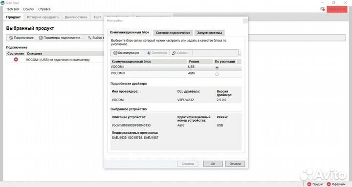Open Конфигурация in the settings dialog
This screenshot has height=187, width=352.
(127, 53)
